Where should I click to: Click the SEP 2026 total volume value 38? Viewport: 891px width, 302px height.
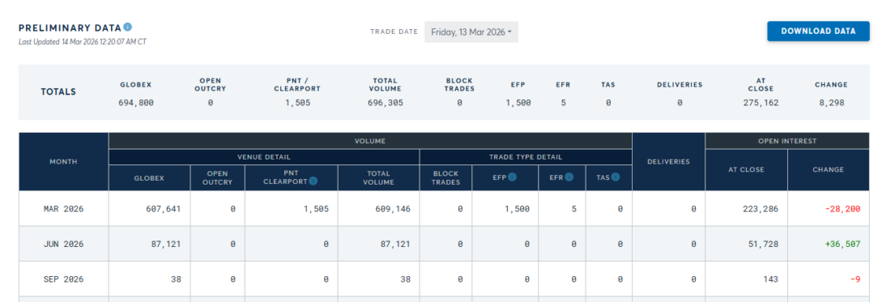point(405,279)
